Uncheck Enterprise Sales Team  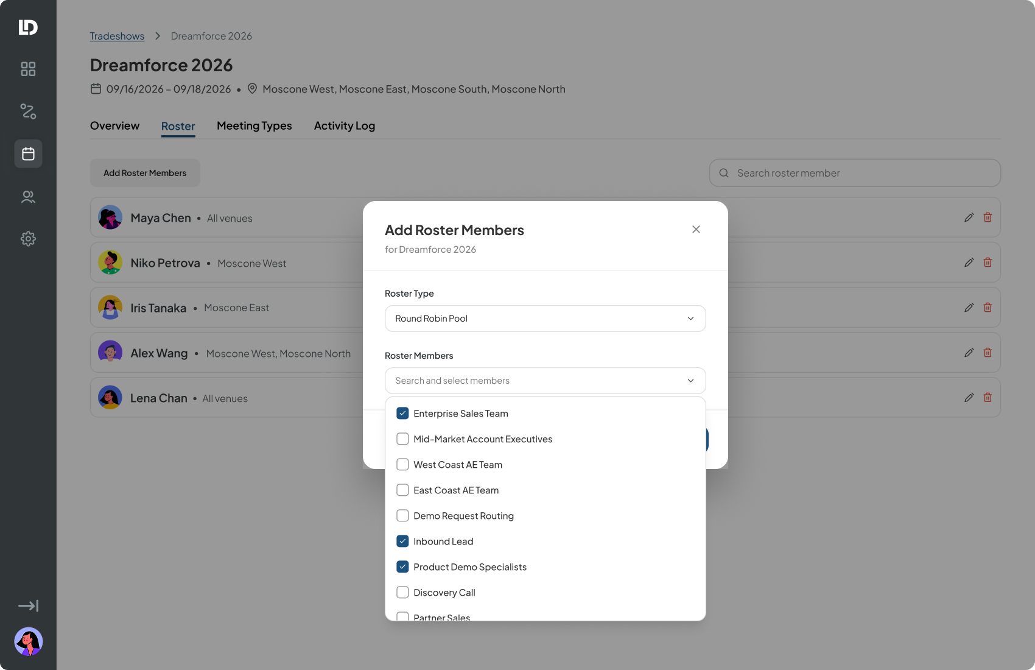pos(402,413)
